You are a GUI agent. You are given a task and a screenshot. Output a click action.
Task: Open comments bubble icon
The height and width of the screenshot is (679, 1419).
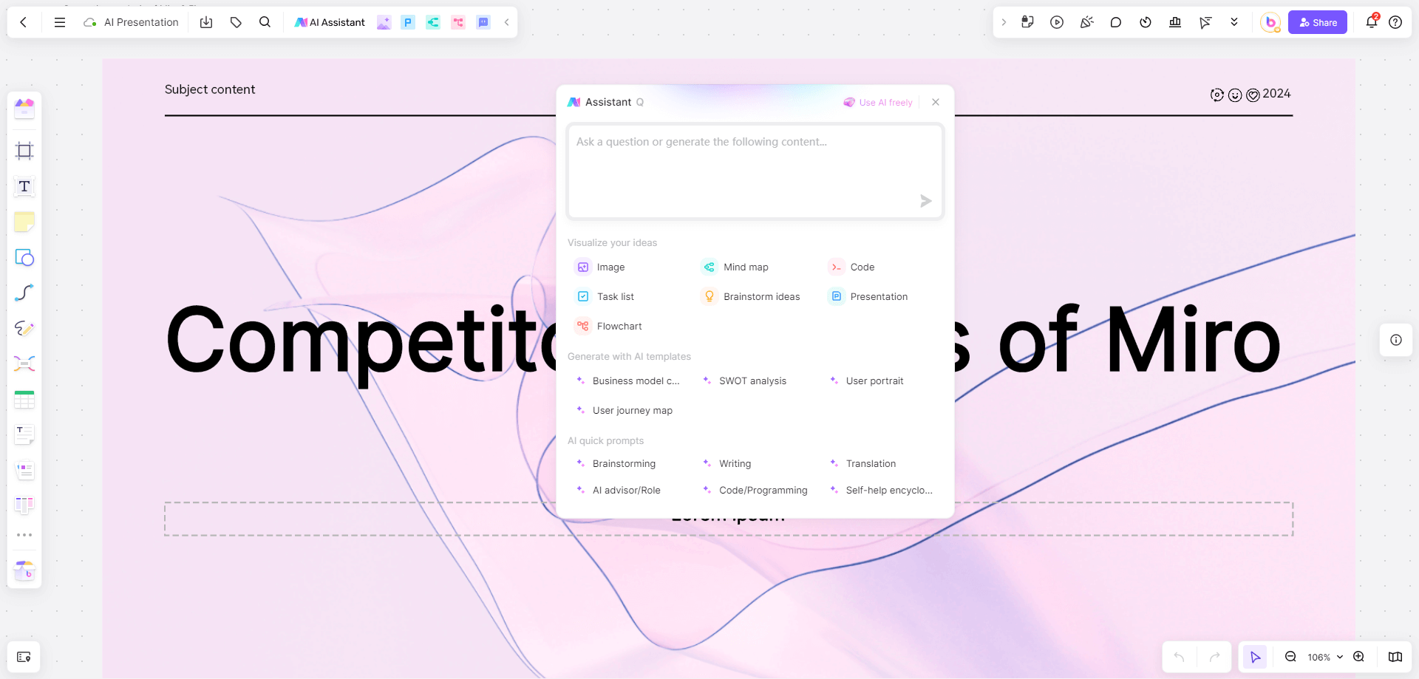[x=1116, y=22]
